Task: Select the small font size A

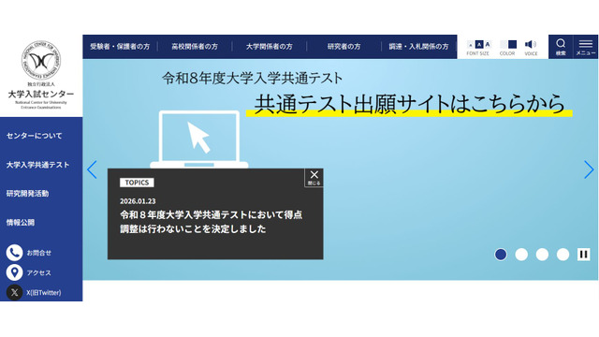Action: pos(471,45)
